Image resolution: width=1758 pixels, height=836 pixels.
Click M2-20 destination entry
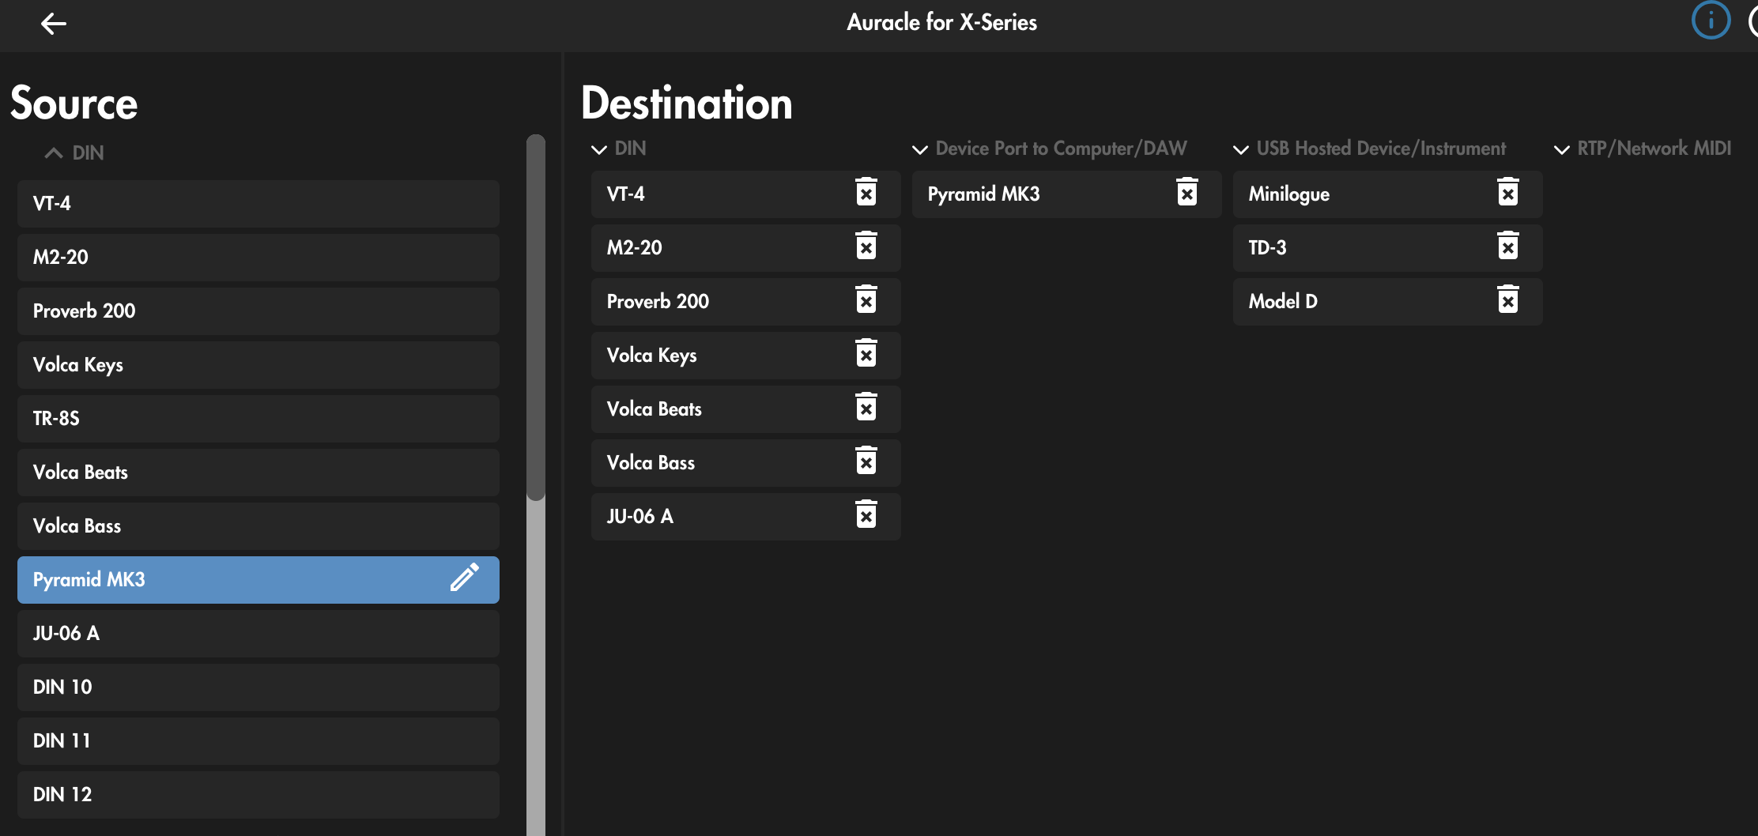point(746,248)
